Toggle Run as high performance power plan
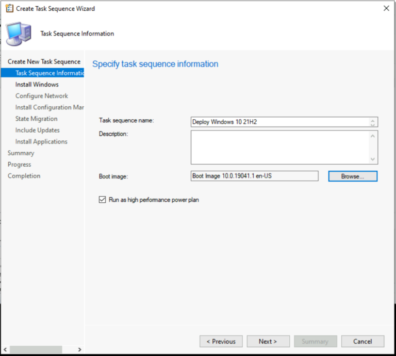Screen dimensions: 396x356 102,200
